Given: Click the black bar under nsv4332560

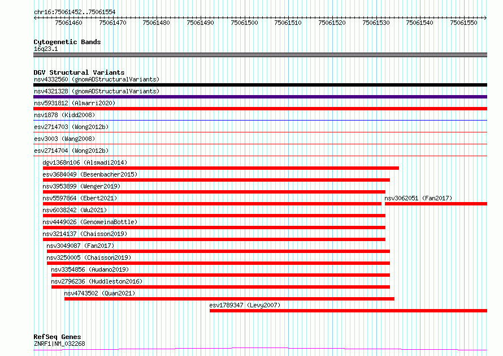Looking at the screenshot, I should (x=260, y=85).
